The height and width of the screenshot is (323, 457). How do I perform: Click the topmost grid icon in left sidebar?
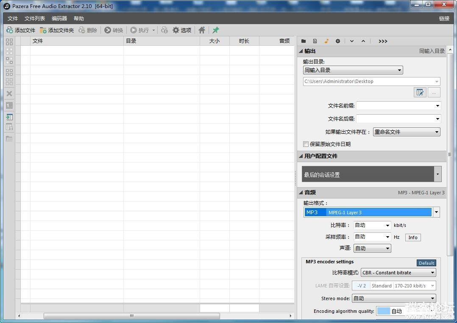tap(9, 42)
